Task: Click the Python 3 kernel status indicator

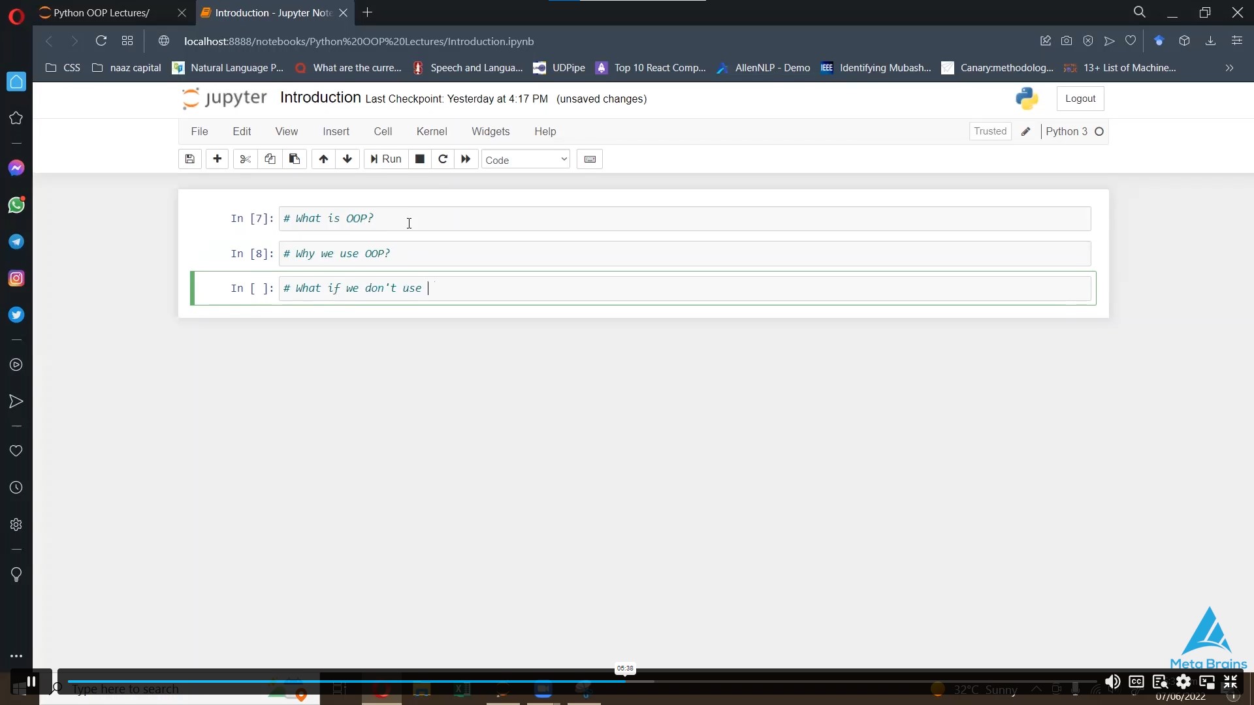Action: (1099, 132)
